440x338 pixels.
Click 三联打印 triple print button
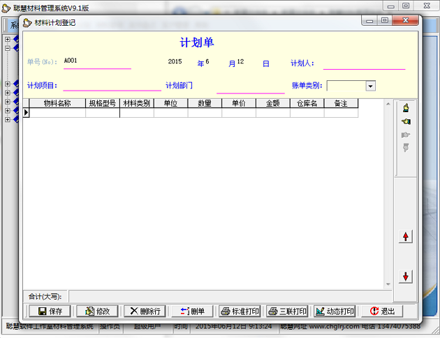pos(287,311)
